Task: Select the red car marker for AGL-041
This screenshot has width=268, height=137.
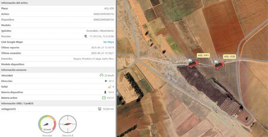Action: (x=193, y=64)
